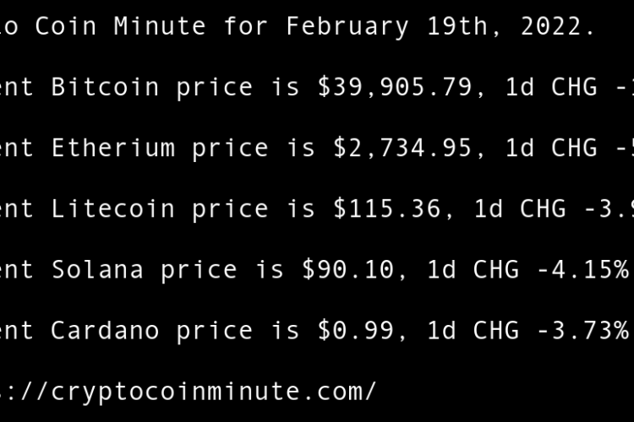Click 1d CHG on the Bitcoin line
Image resolution: width=634 pixels, height=422 pixels.
(551, 87)
